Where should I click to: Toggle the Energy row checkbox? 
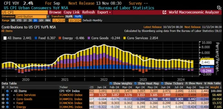coord(7,107)
